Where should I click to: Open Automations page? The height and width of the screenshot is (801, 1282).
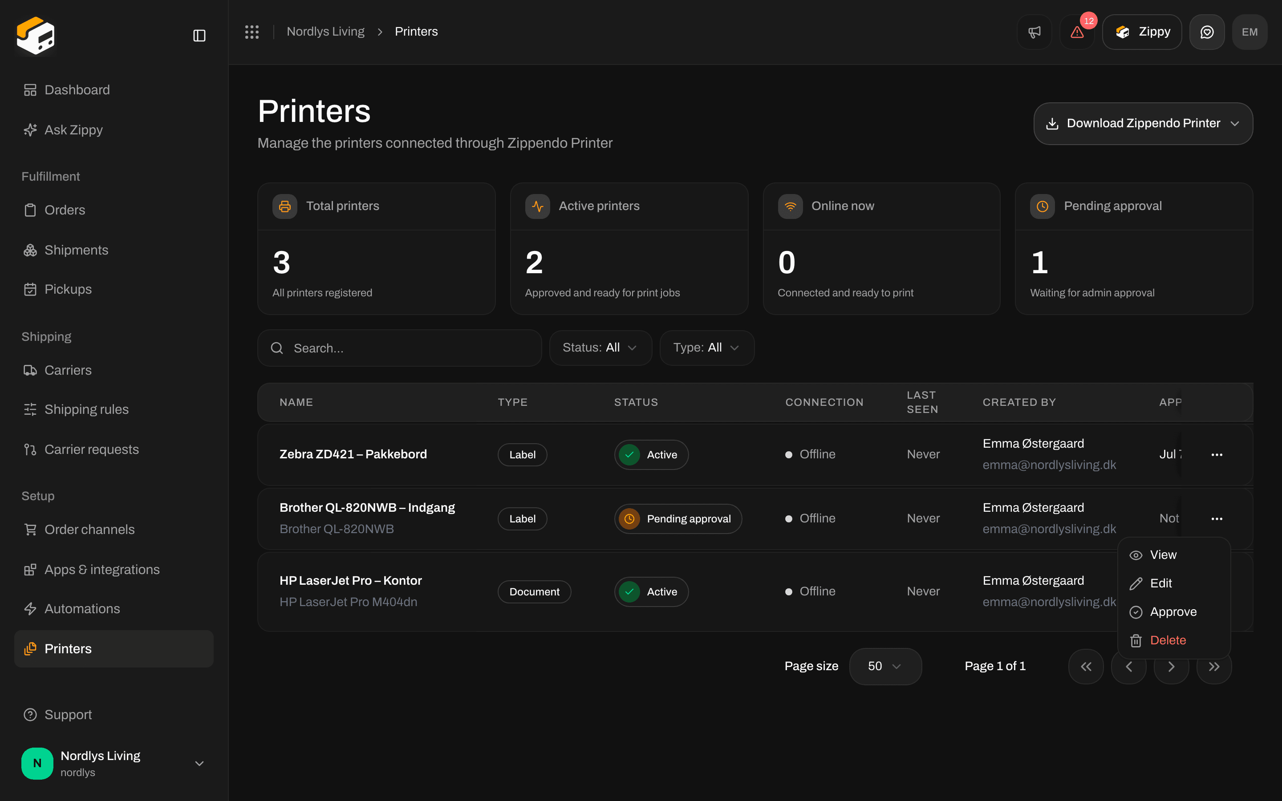click(114, 609)
